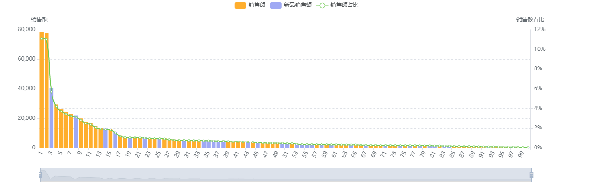The height and width of the screenshot is (185, 593).
Task: Toggle the 销售额 legend series
Action: click(250, 6)
